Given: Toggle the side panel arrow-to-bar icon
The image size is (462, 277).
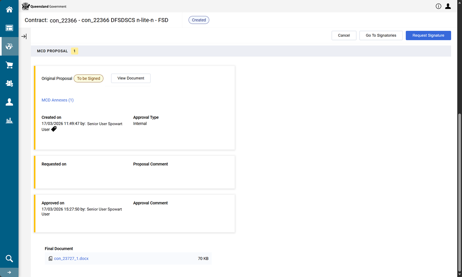Looking at the screenshot, I should coord(24,36).
